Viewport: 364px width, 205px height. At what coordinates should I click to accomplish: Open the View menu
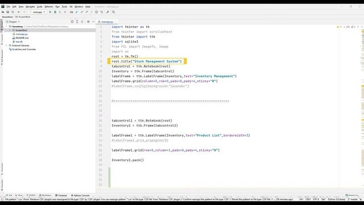(x=21, y=7)
